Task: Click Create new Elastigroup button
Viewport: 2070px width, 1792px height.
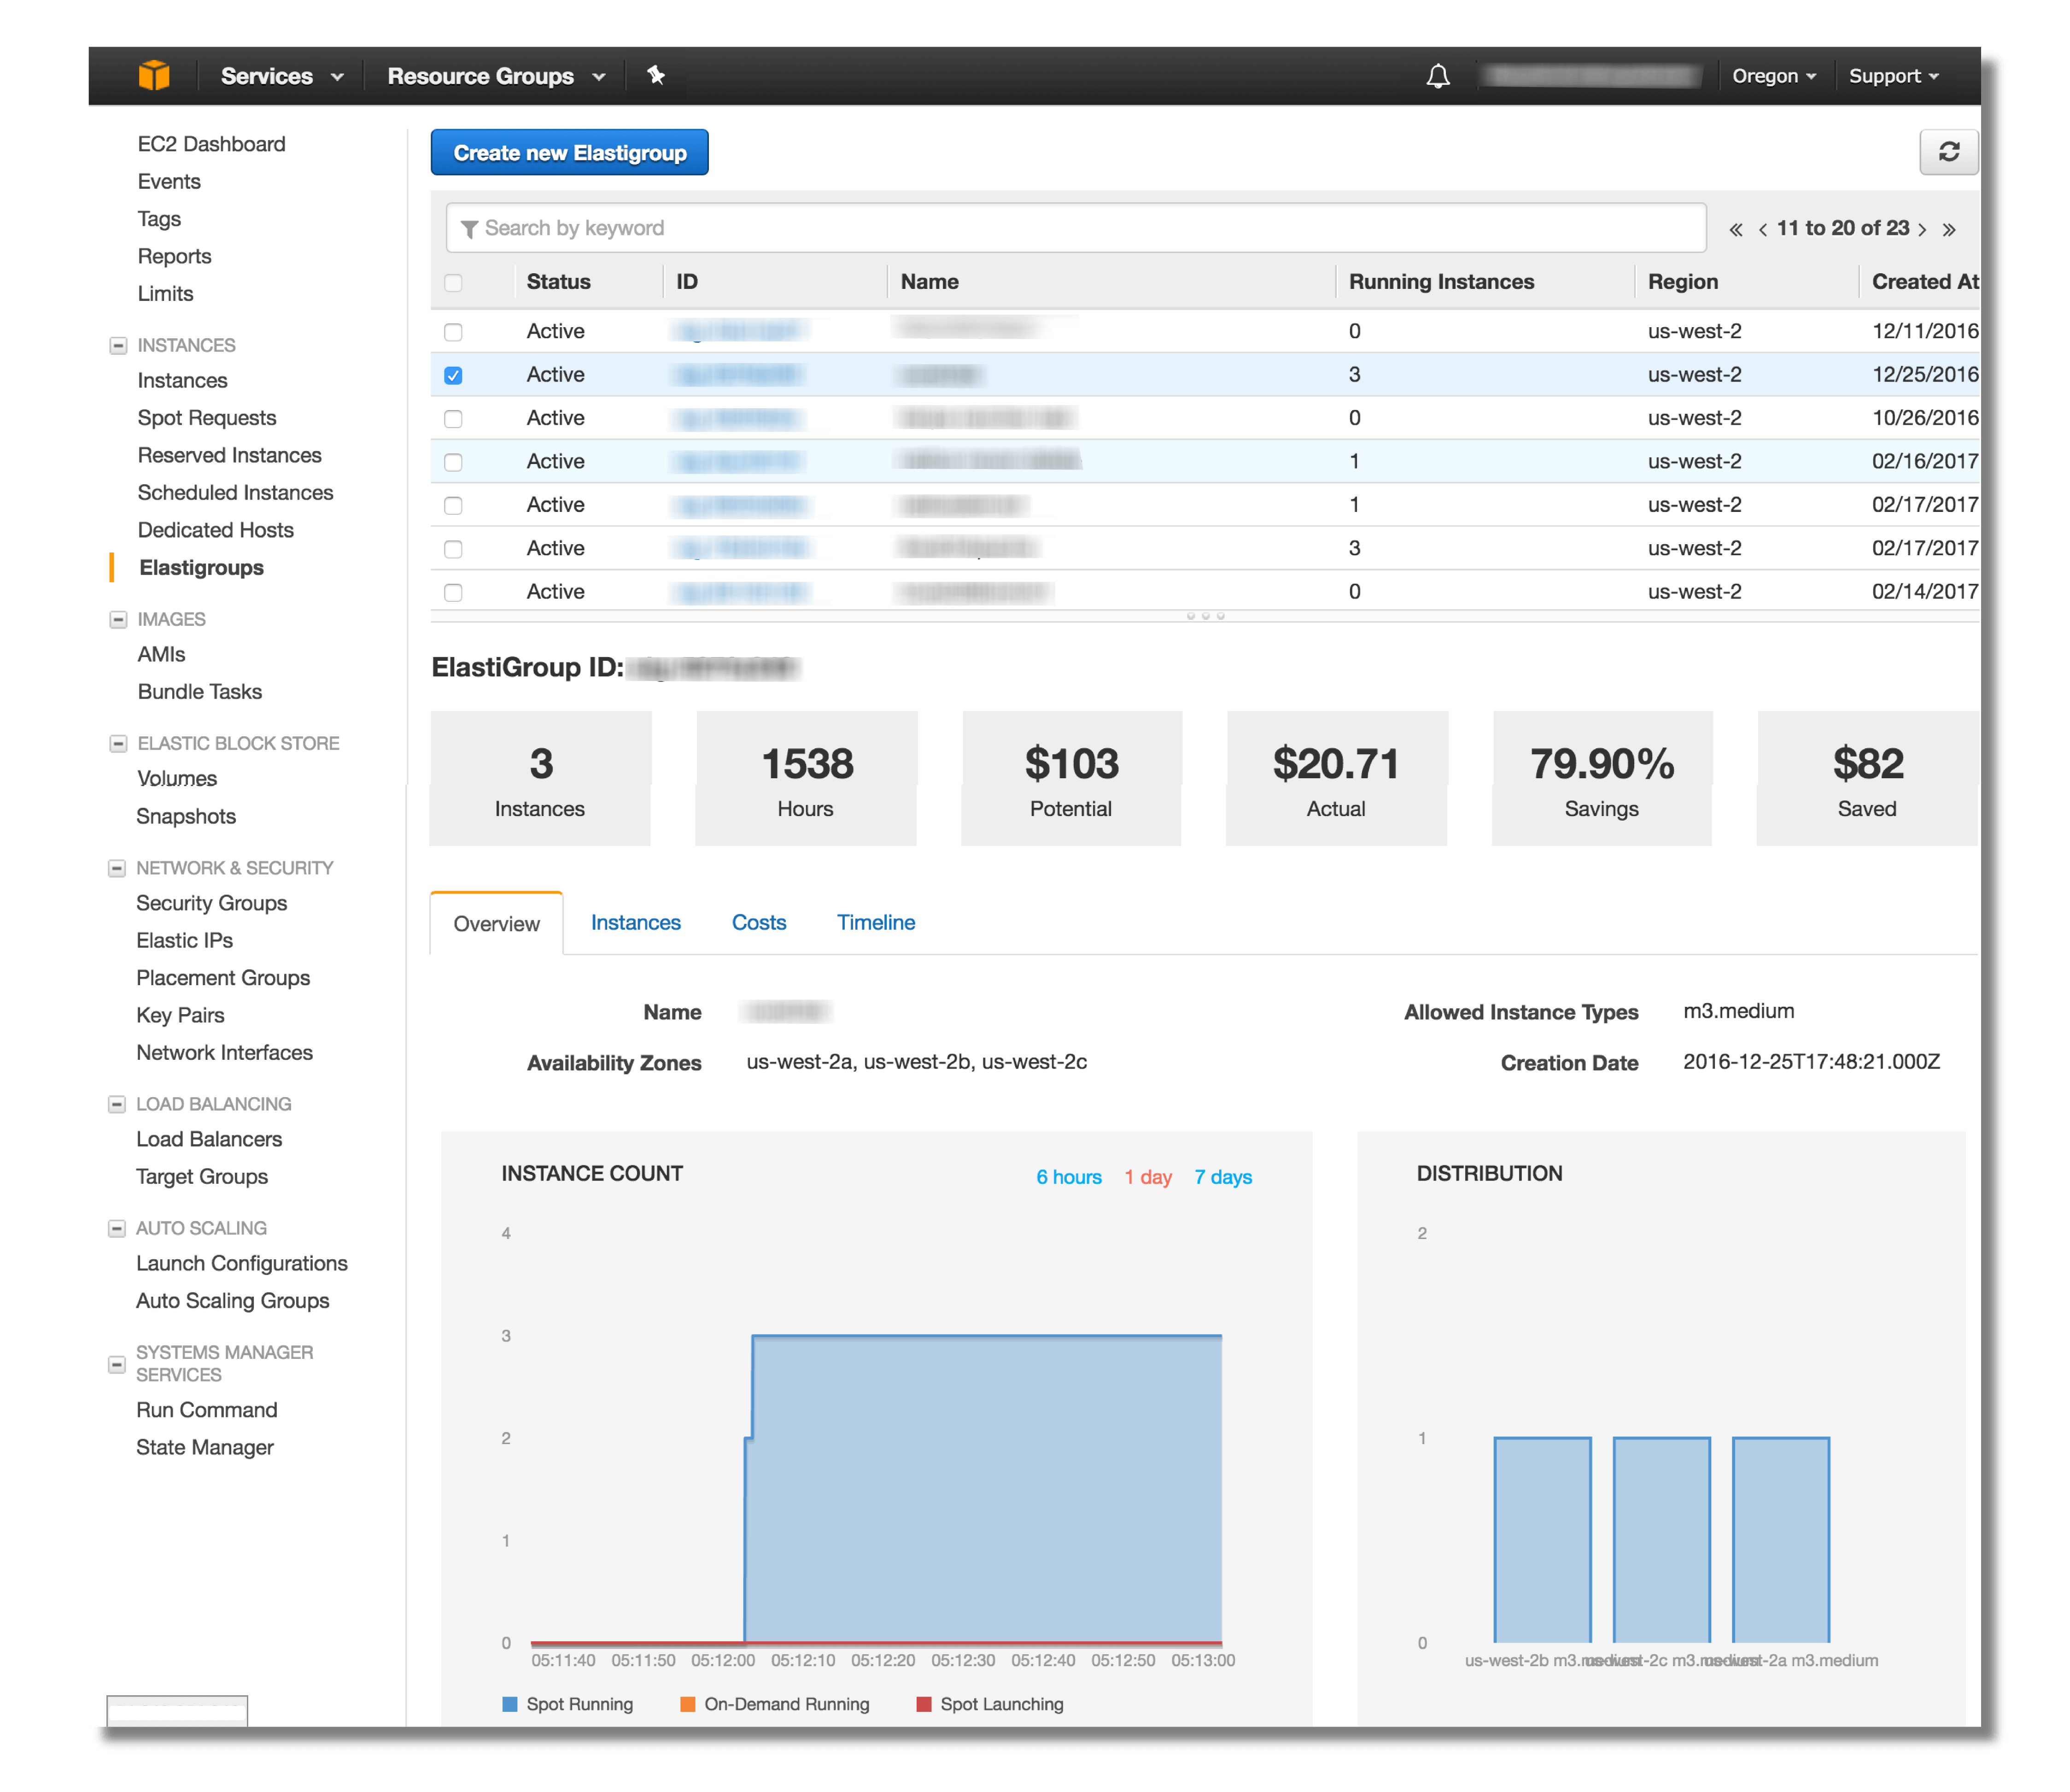Action: tap(570, 153)
